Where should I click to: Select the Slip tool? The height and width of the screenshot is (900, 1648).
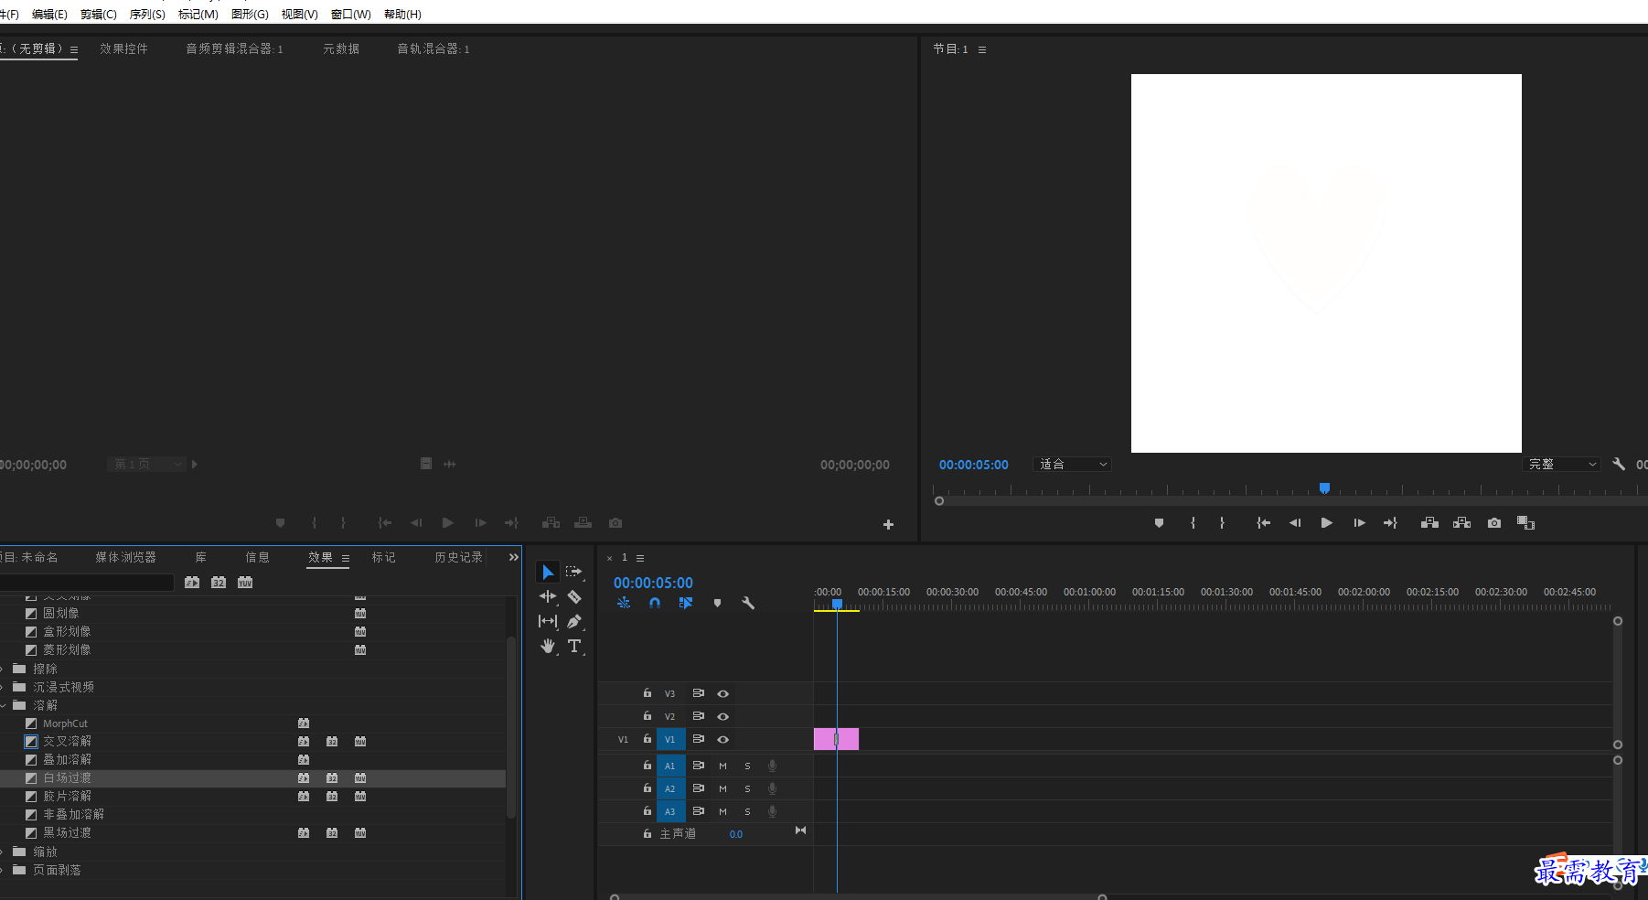(547, 621)
